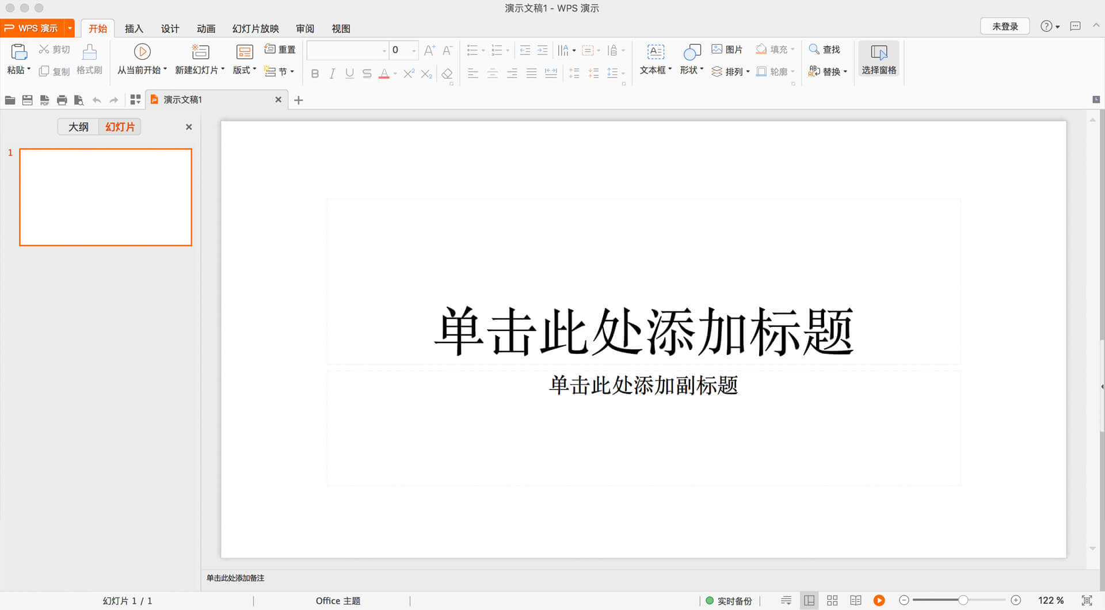
Task: Click the save icon in quick toolbar
Action: click(27, 100)
